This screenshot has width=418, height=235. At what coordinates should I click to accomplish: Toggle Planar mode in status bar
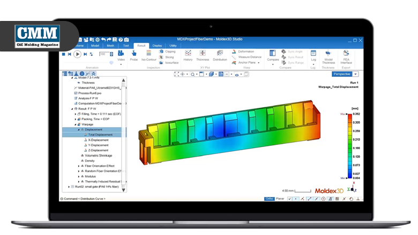(x=280, y=199)
